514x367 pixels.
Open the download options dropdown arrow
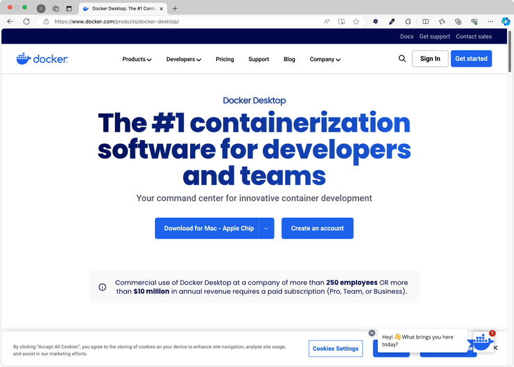(266, 228)
